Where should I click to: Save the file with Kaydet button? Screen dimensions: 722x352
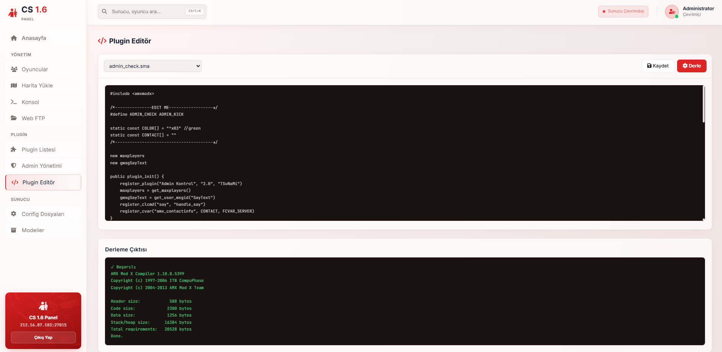658,66
